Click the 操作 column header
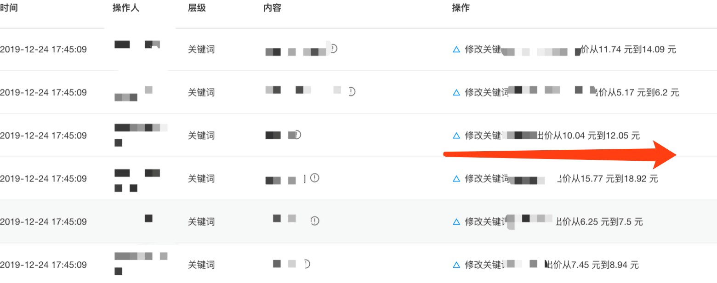 click(461, 8)
